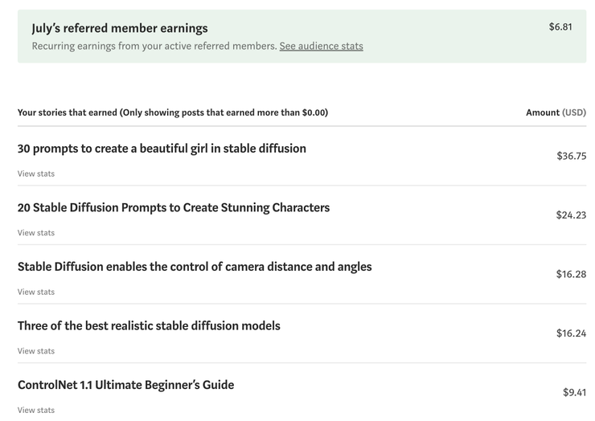Open the See audience stats link
Viewport: 595px width, 421px height.
pyautogui.click(x=321, y=47)
